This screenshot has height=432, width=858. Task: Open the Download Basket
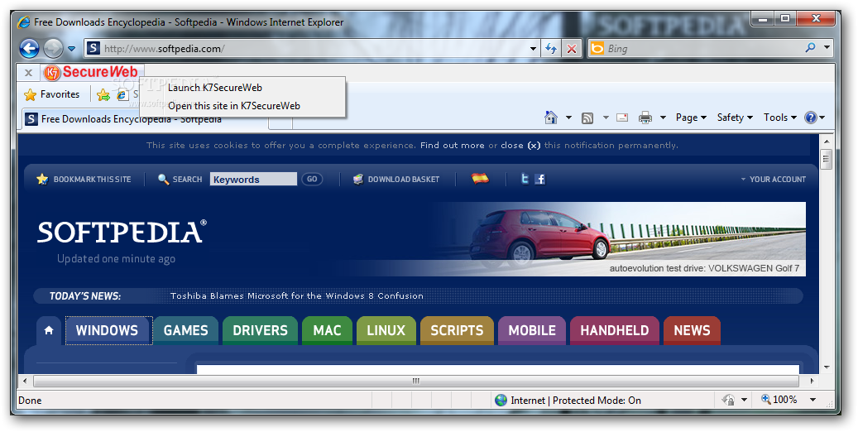click(396, 179)
